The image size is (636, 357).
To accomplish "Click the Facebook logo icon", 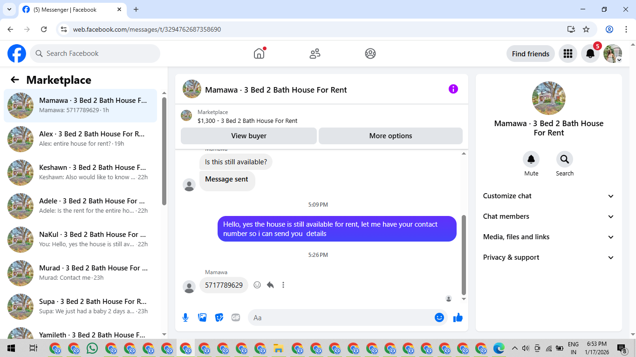I will click(17, 54).
